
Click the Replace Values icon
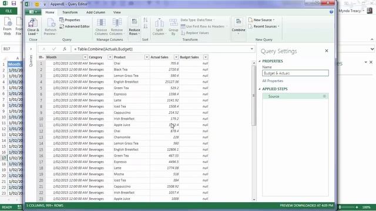click(x=183, y=33)
